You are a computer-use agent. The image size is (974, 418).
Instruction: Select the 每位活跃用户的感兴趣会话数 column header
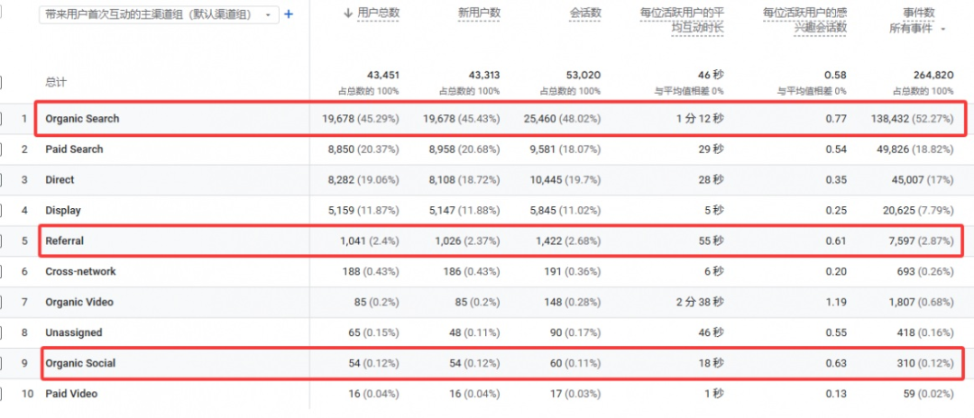(x=804, y=22)
